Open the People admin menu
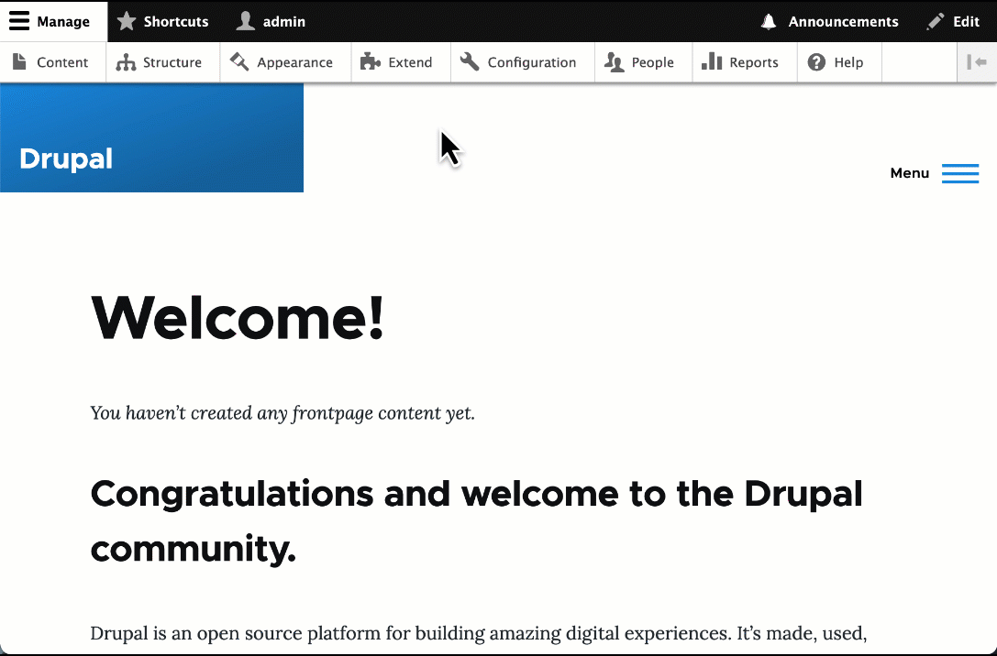This screenshot has height=656, width=997. (644, 62)
